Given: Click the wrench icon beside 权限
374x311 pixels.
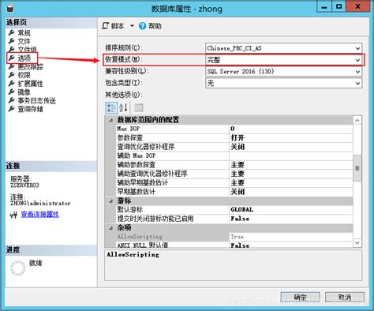Looking at the screenshot, I should click(x=11, y=75).
